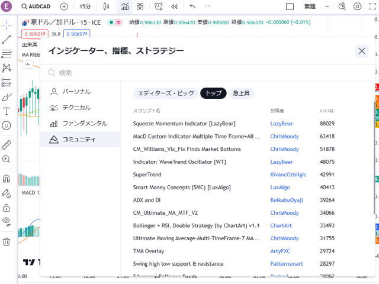Open quick search magnifier icon
Viewport: 379px width, 284px height.
pos(342,7)
